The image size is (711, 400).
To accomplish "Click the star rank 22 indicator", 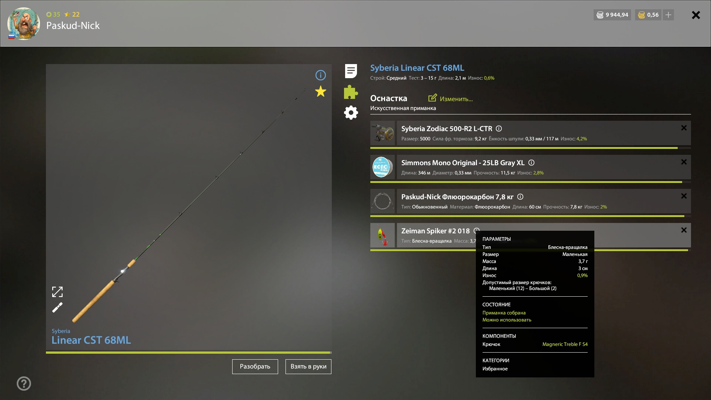I will tap(72, 14).
